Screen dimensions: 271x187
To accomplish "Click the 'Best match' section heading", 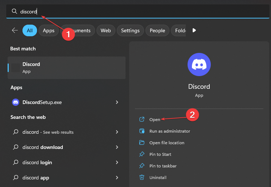I will (x=23, y=49).
